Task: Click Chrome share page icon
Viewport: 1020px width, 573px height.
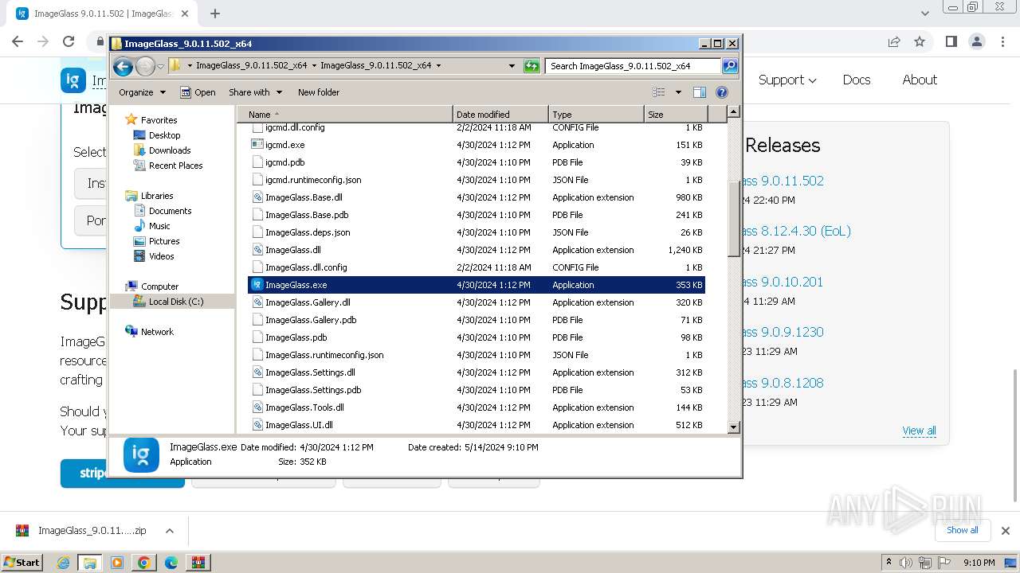Action: click(894, 41)
